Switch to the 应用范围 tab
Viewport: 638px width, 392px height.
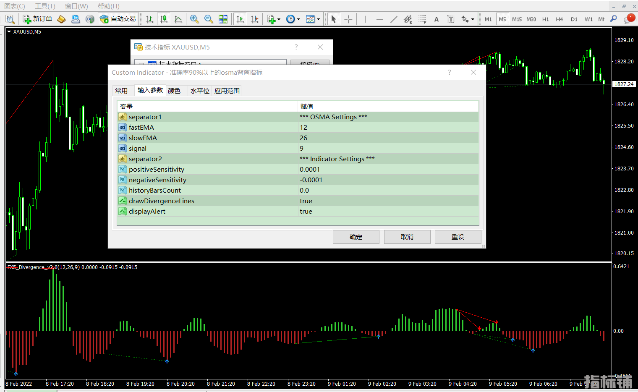pos(227,91)
